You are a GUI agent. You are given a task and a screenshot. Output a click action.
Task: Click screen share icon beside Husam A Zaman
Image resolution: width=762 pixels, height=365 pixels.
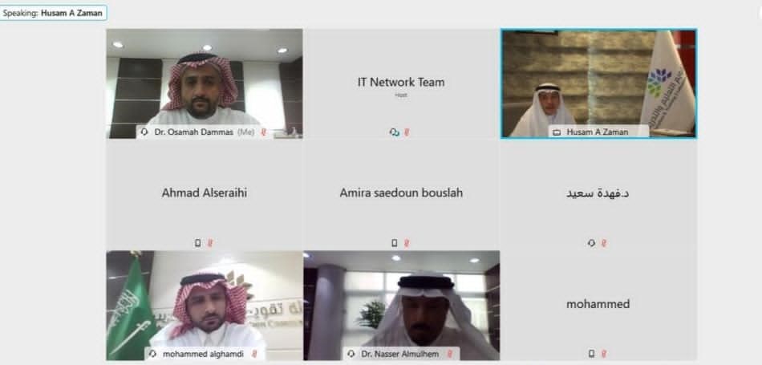point(557,132)
